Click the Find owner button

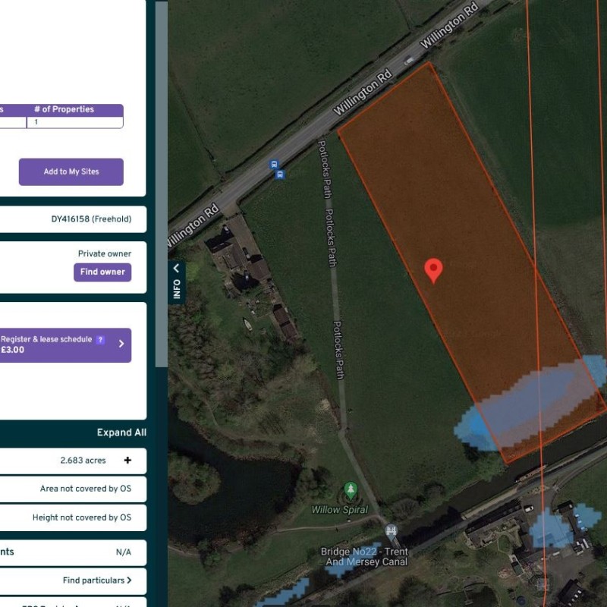pos(102,272)
